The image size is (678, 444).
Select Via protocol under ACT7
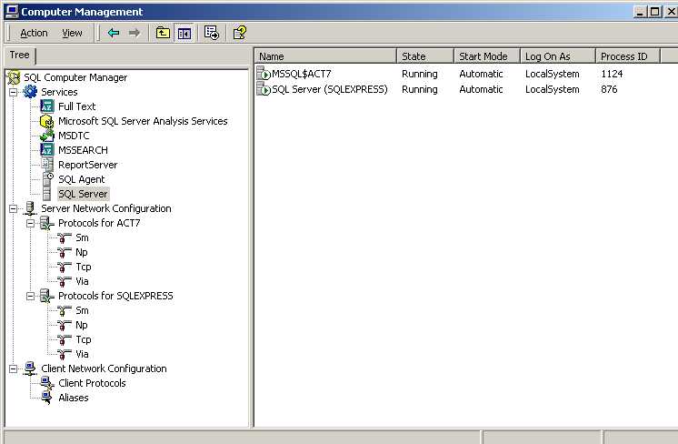point(82,281)
